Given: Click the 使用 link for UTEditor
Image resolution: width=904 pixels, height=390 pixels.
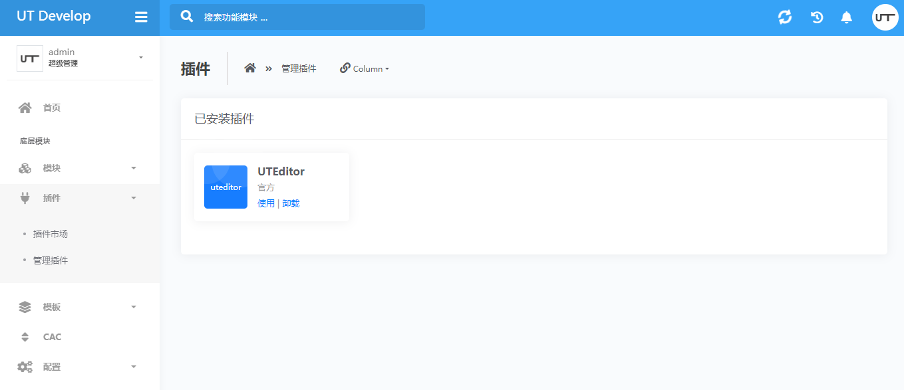Looking at the screenshot, I should [x=265, y=203].
